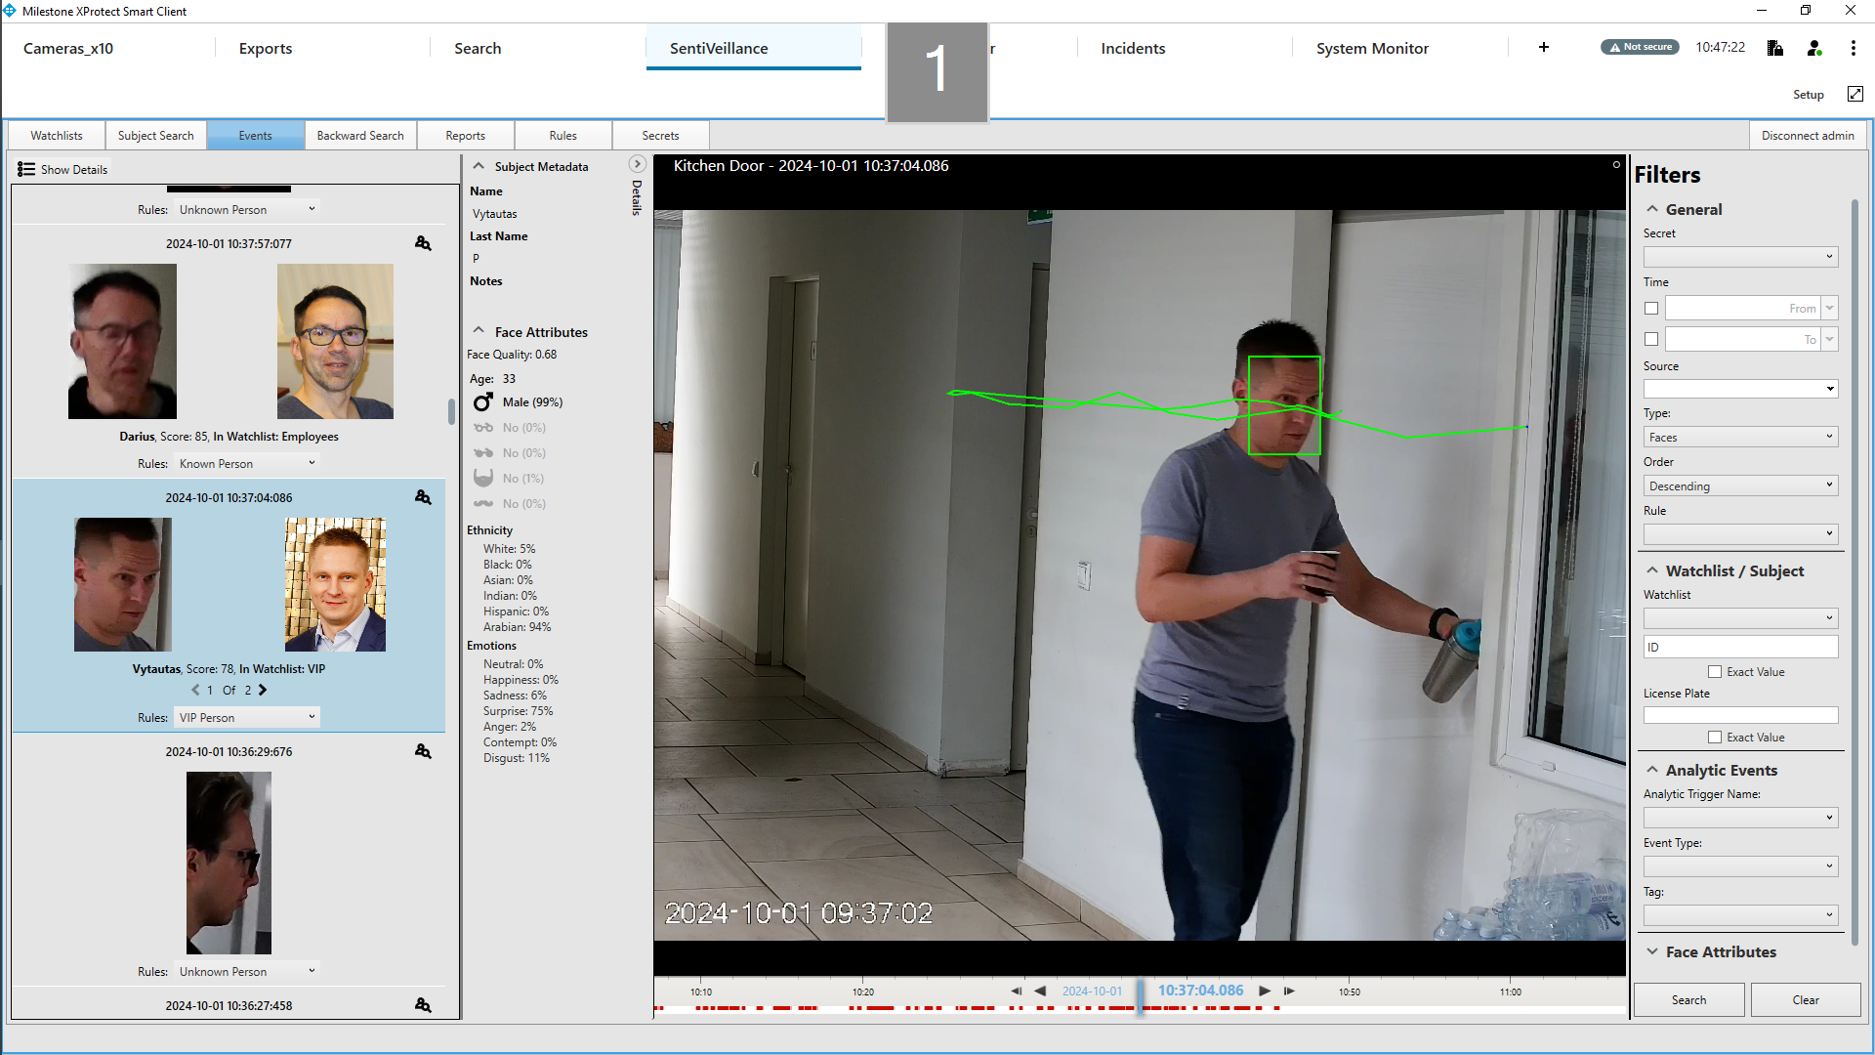Open the Secret dropdown

pos(1740,257)
